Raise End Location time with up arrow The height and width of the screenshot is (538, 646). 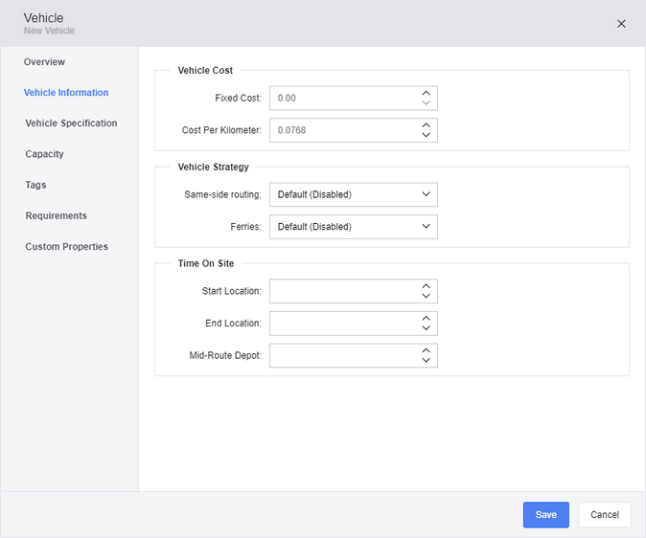(426, 319)
